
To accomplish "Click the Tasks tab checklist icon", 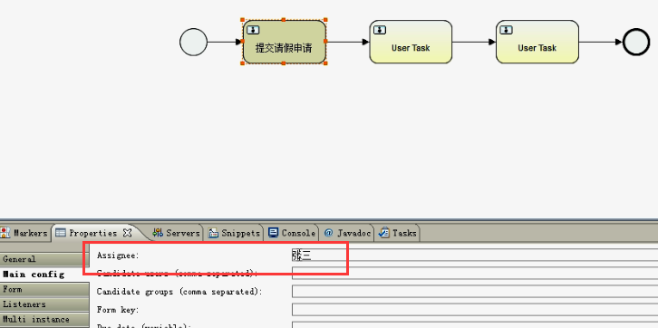I will [x=383, y=232].
